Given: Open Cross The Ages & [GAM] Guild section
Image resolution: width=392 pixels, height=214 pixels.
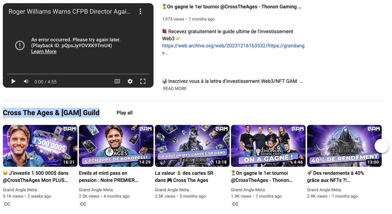Looking at the screenshot, I should tap(51, 113).
